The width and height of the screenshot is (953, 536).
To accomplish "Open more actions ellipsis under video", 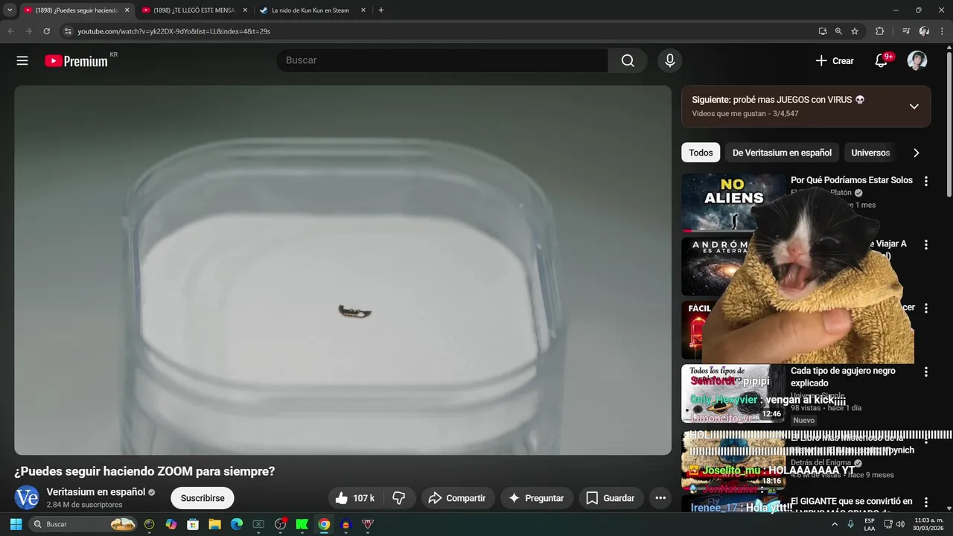I will [660, 498].
